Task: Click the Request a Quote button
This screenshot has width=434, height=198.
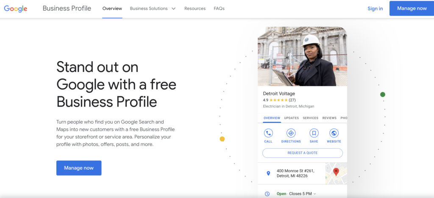Action: point(303,153)
